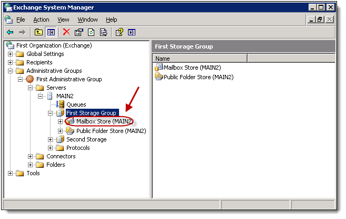The image size is (346, 219).
Task: Toggle the Show/Hide Console Tree button
Action: pos(51,32)
